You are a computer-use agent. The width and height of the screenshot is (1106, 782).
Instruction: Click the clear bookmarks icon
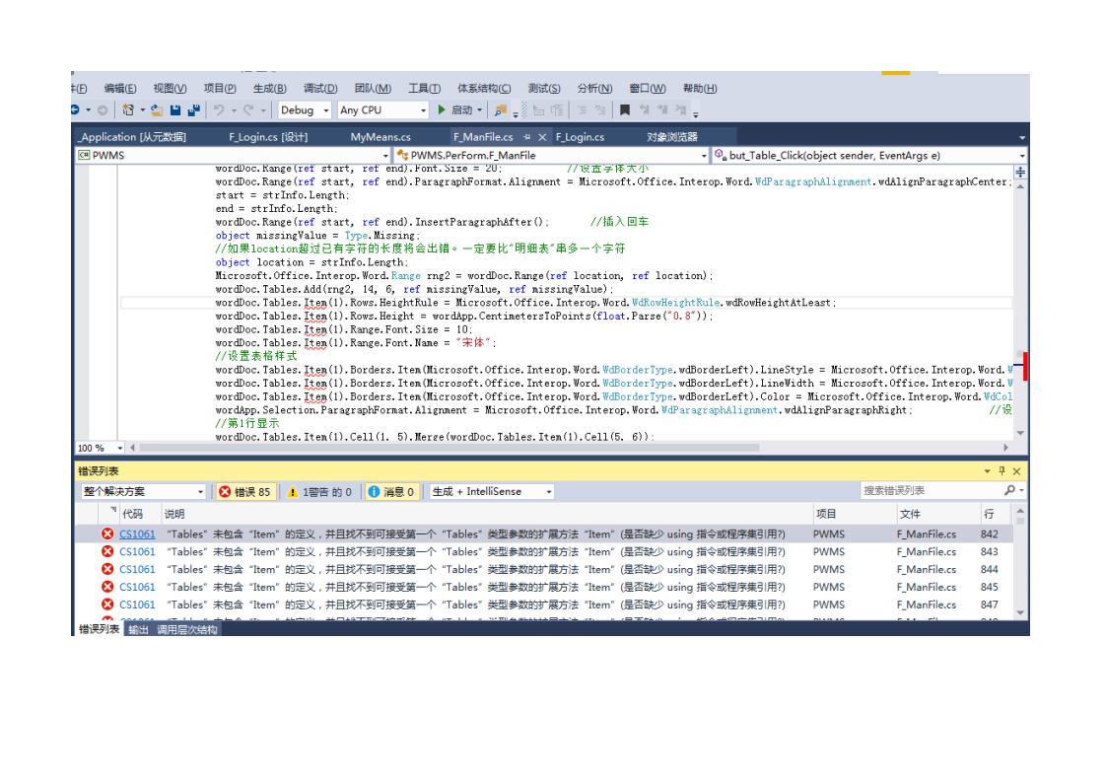pyautogui.click(x=681, y=110)
